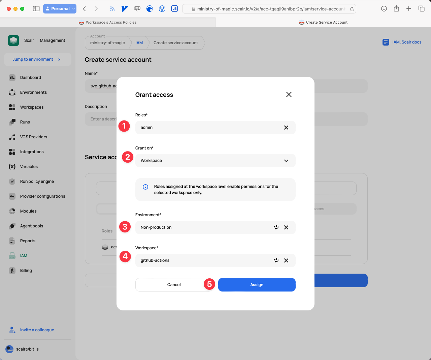Open the Roles field showing admin
Image resolution: width=431 pixels, height=360 pixels.
pyautogui.click(x=215, y=128)
